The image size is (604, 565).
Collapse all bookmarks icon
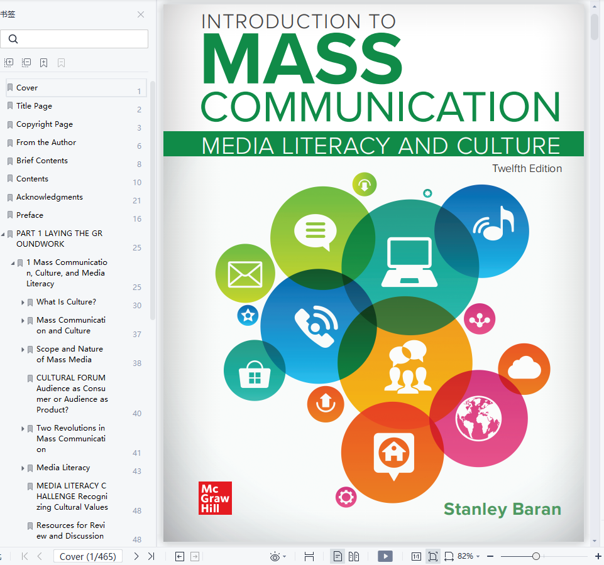tap(26, 62)
